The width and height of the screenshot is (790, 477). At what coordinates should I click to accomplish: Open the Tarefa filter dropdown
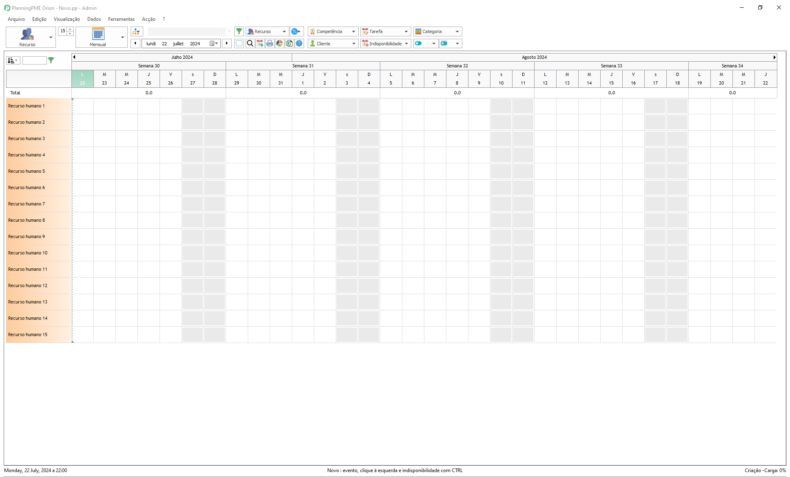pyautogui.click(x=386, y=31)
